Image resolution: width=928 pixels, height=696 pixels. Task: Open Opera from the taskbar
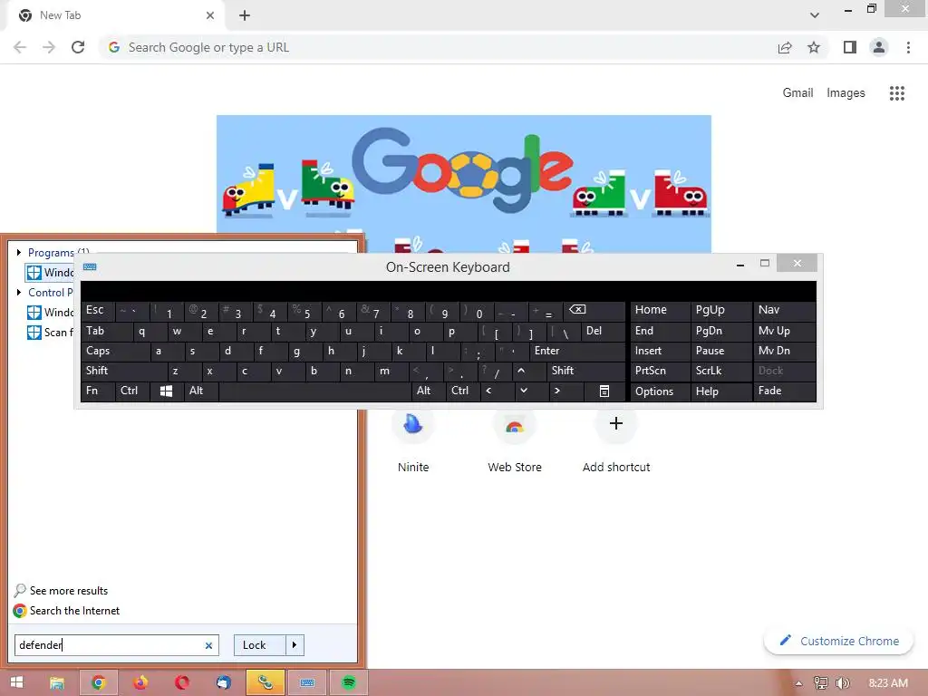coord(181,683)
